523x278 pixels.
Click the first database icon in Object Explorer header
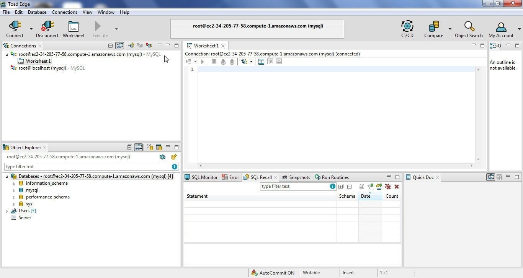pos(150,147)
